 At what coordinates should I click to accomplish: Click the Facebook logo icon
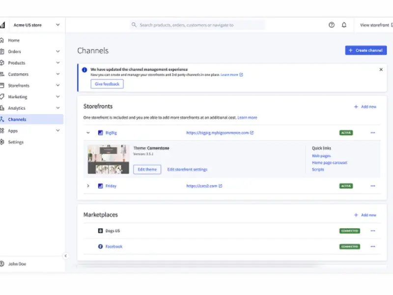coord(100,247)
